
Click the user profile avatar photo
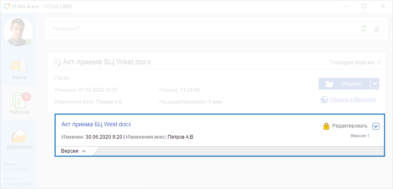pyautogui.click(x=18, y=32)
